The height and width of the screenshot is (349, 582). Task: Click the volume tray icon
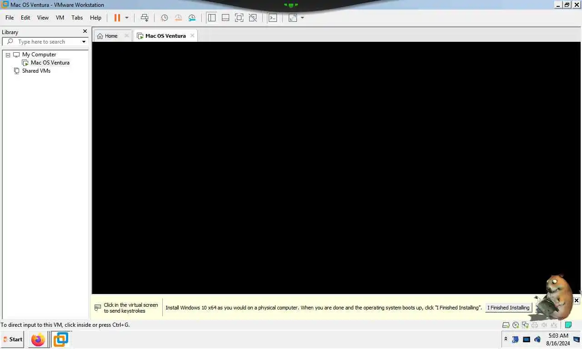pos(537,339)
